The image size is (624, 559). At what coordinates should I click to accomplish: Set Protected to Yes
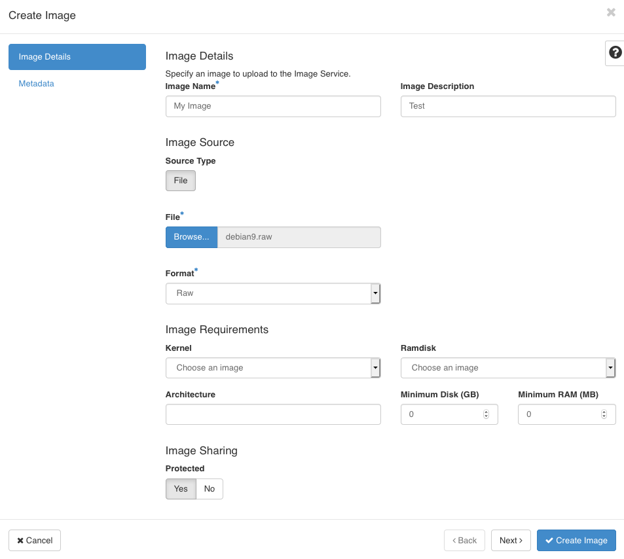(181, 489)
